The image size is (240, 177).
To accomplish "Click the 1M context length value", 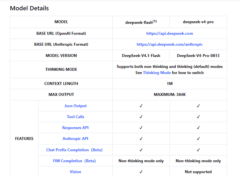I will tap(169, 83).
